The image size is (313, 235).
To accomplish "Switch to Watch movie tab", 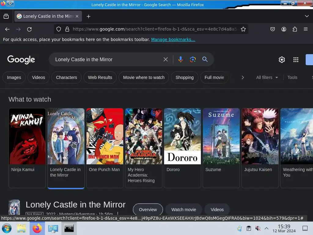I will tap(184, 210).
